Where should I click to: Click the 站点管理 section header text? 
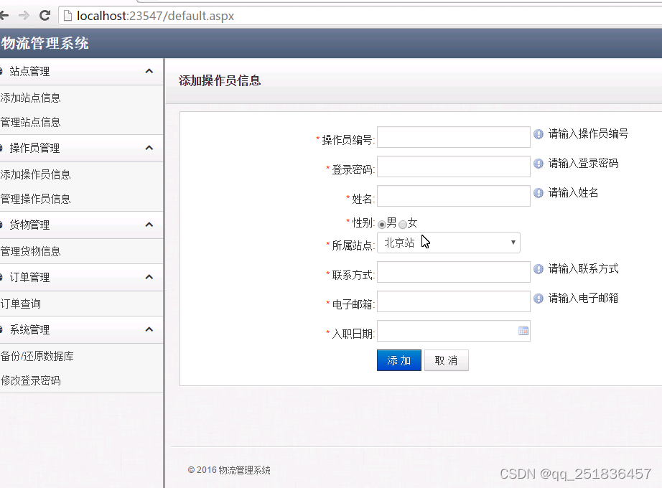[29, 71]
